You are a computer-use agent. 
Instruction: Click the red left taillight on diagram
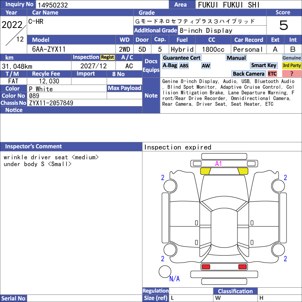point(206,267)
